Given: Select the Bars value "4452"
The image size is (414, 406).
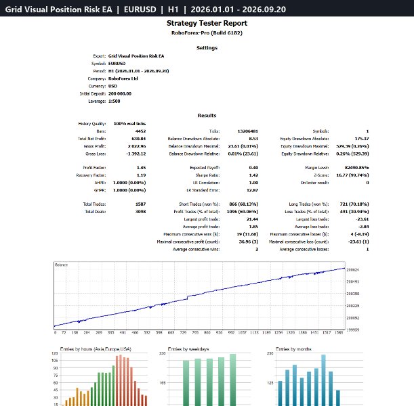Looking at the screenshot, I should (x=140, y=131).
